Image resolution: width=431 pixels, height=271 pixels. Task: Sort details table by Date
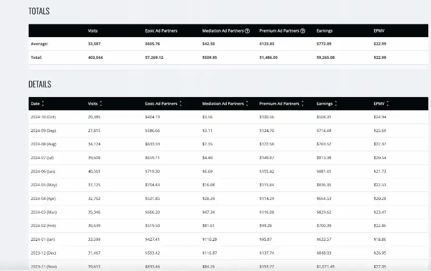pyautogui.click(x=37, y=103)
